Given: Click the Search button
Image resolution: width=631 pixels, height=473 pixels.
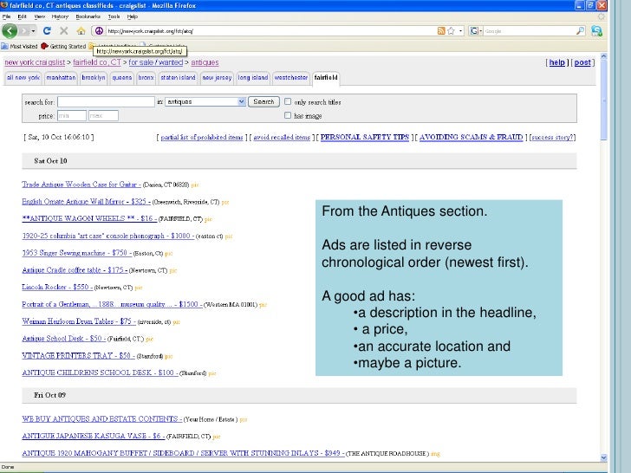Looking at the screenshot, I should 263,101.
